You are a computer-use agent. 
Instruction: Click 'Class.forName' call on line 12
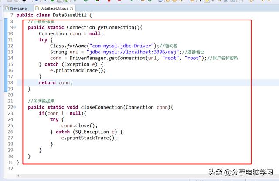click(68, 46)
